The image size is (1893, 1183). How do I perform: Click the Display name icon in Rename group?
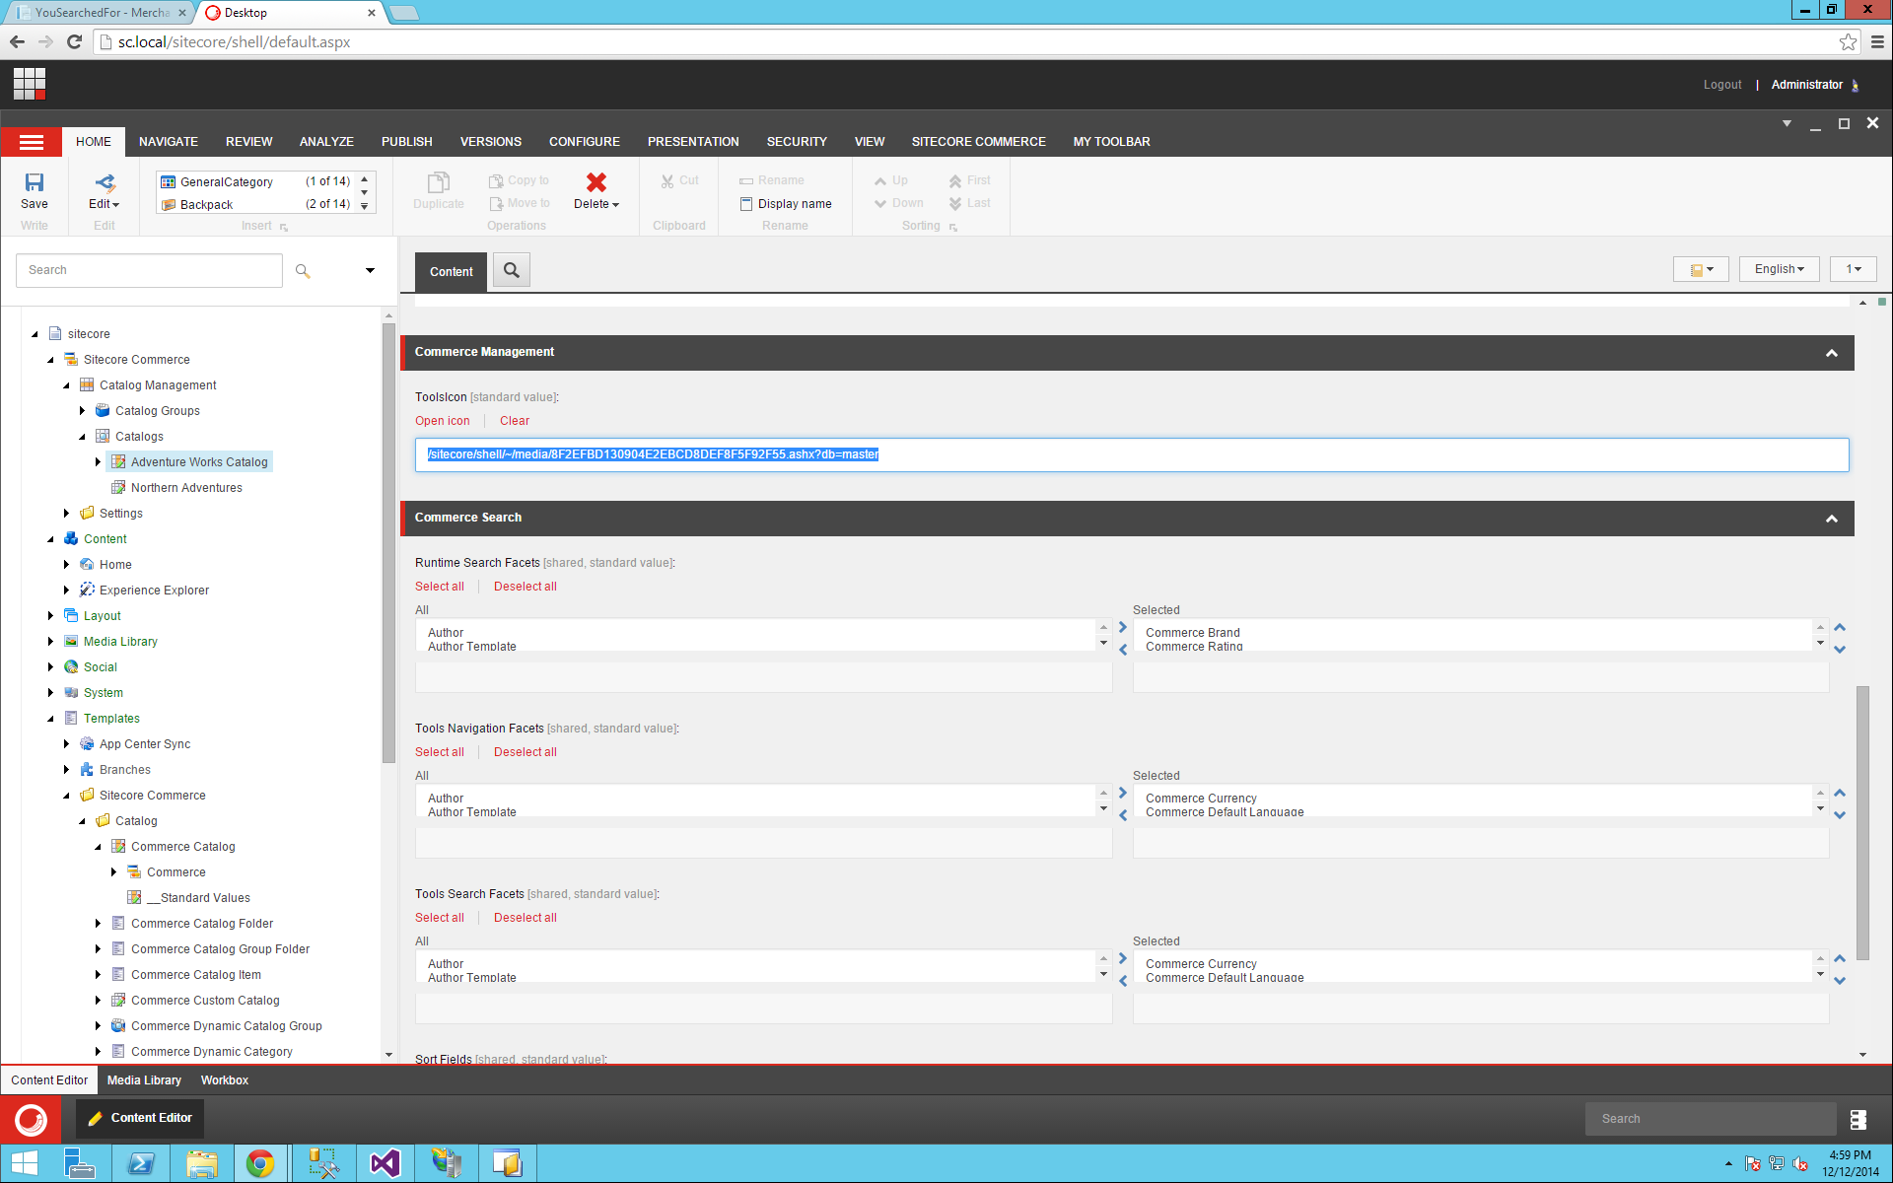point(747,203)
